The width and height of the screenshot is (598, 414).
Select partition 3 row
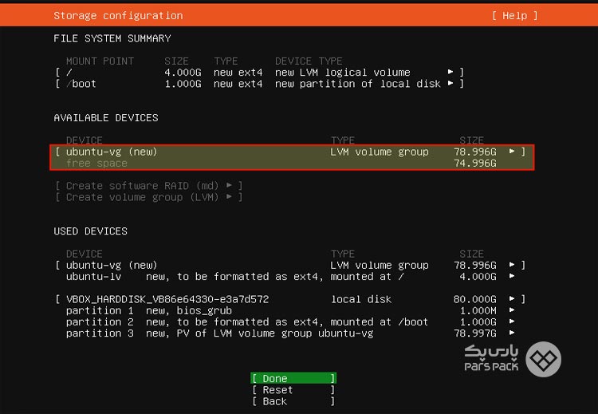(290, 333)
